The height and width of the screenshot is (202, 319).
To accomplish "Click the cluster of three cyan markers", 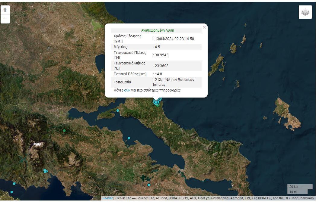I will pos(45,171).
